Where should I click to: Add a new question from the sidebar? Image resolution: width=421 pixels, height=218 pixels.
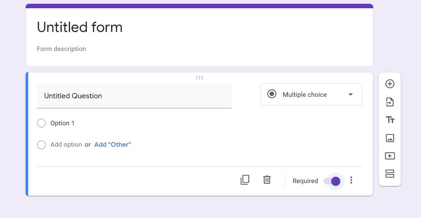coord(390,84)
